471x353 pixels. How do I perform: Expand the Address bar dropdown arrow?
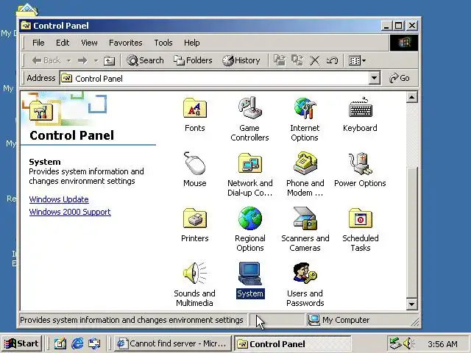click(x=374, y=79)
